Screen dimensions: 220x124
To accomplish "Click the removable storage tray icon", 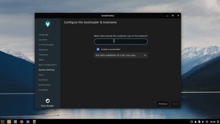I will point(199,122).
